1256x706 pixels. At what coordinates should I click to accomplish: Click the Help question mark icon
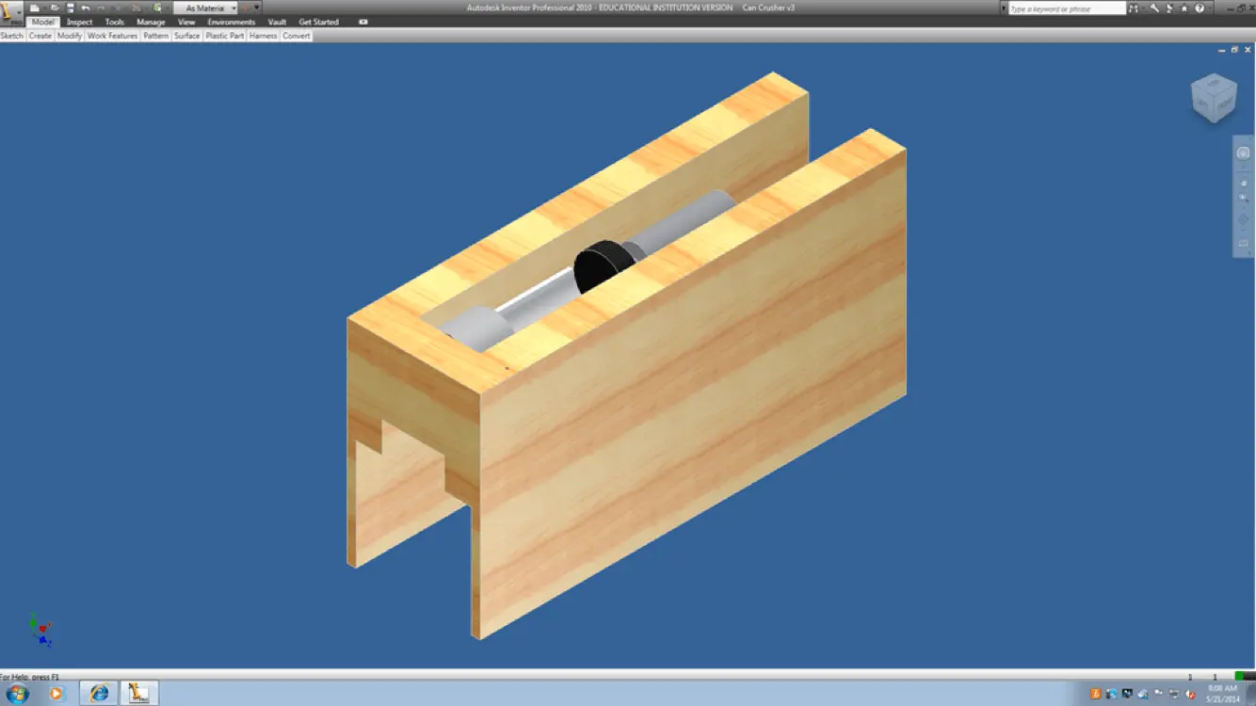tap(1200, 8)
